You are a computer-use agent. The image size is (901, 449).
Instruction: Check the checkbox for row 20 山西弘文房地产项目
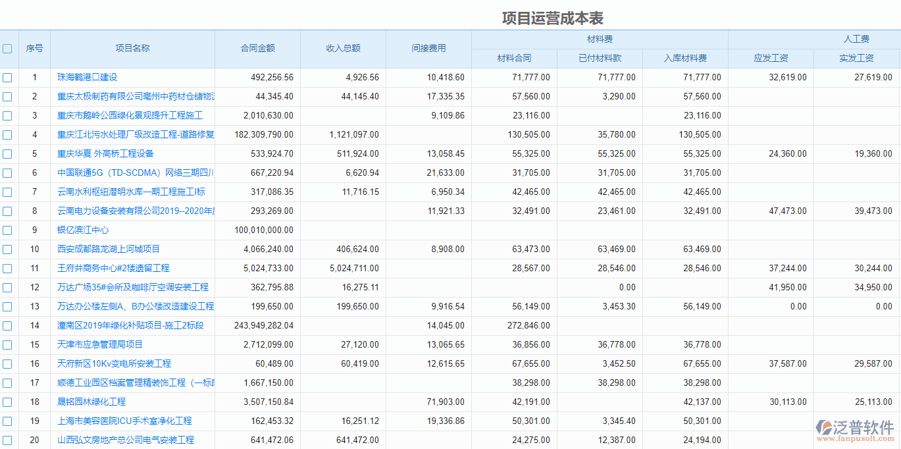pos(7,440)
